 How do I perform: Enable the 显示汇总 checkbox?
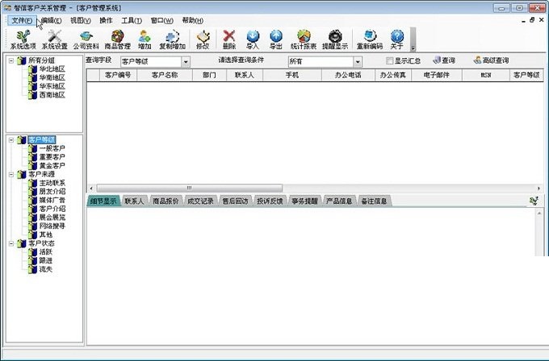390,60
